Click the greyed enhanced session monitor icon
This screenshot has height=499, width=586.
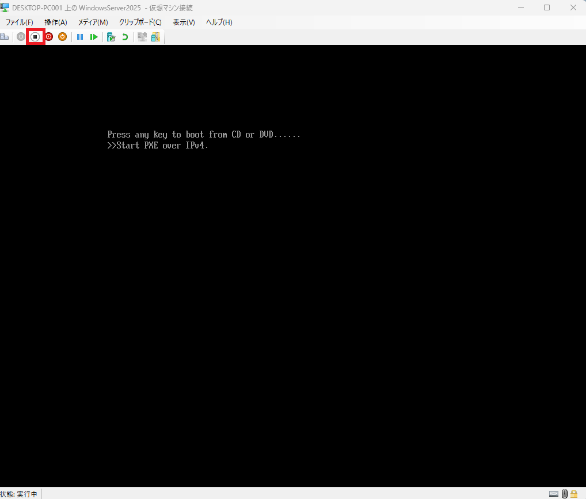[x=142, y=37]
